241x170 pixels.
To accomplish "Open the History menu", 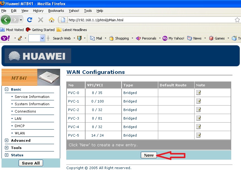I will pos(38,11).
